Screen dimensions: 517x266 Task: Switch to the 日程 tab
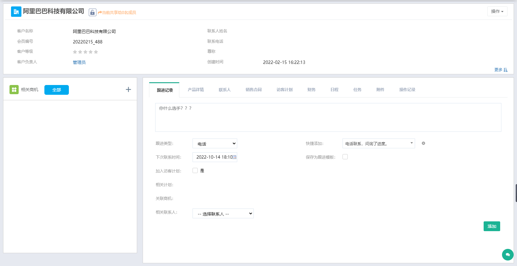[335, 90]
